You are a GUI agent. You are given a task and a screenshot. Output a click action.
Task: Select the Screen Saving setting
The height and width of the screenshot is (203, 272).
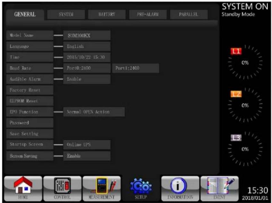pyautogui.click(x=30, y=156)
